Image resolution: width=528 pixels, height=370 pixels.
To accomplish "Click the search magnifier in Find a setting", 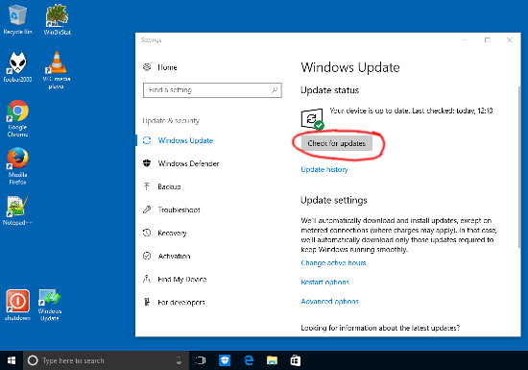I will coord(275,90).
